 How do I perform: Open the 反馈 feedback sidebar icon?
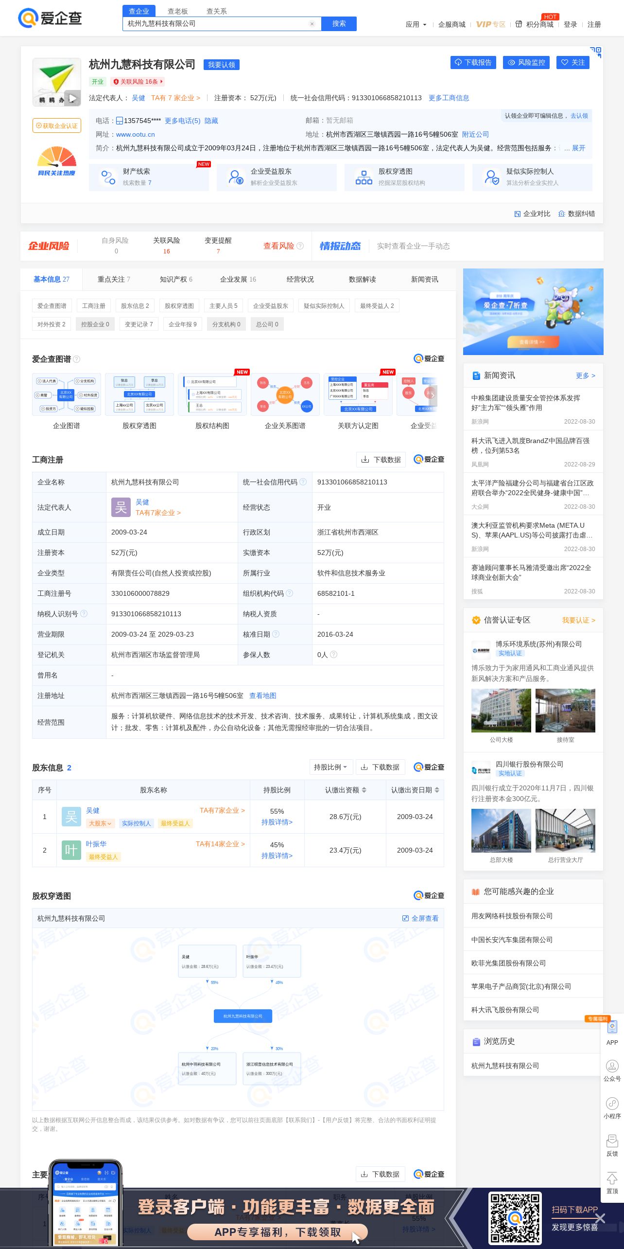point(612,1145)
